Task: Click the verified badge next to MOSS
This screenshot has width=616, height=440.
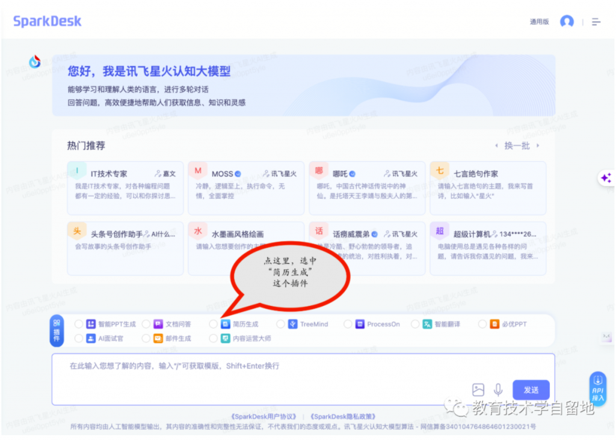Action: tap(238, 174)
